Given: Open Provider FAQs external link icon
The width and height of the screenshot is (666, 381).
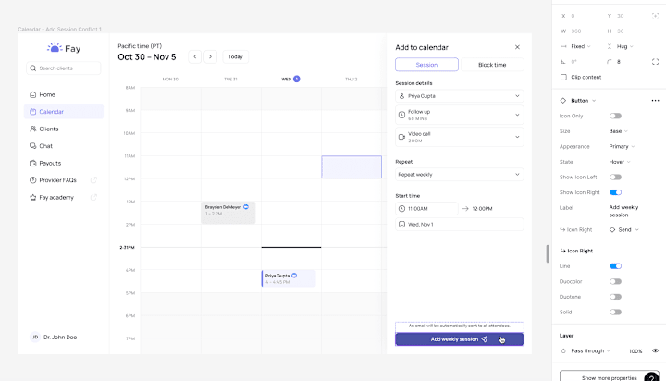Looking at the screenshot, I should point(93,180).
